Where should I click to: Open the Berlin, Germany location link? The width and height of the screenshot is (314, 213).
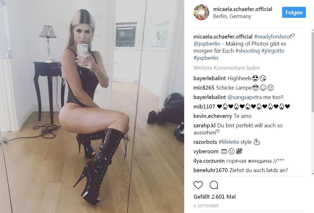pyautogui.click(x=232, y=16)
